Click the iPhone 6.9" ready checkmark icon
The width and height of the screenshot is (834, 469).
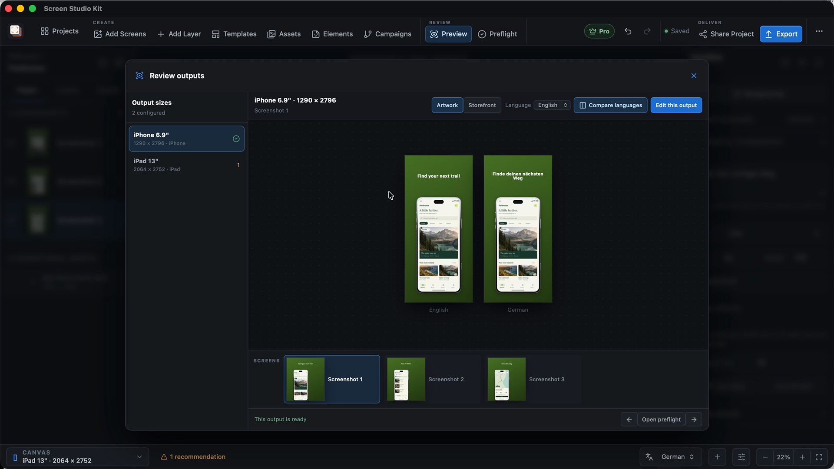236,139
